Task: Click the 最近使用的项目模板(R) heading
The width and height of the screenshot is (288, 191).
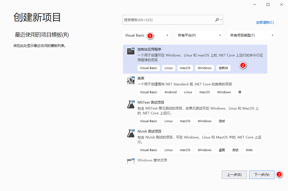Action: click(x=42, y=35)
